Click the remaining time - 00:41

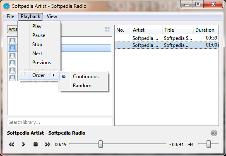(176, 144)
